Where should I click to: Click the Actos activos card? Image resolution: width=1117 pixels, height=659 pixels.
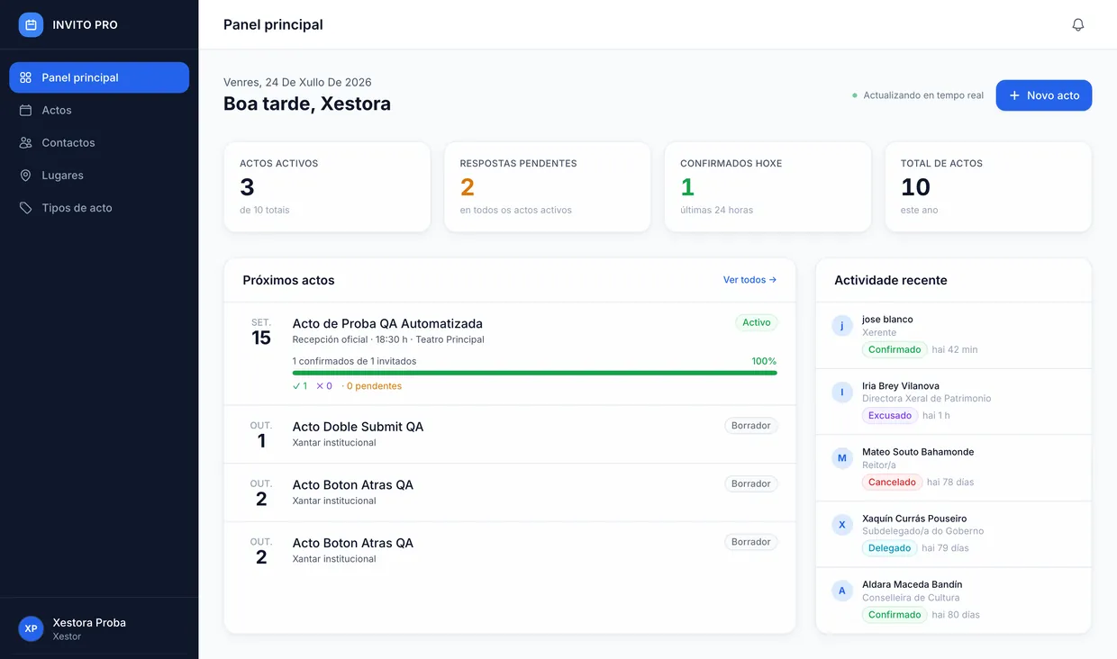(x=327, y=186)
